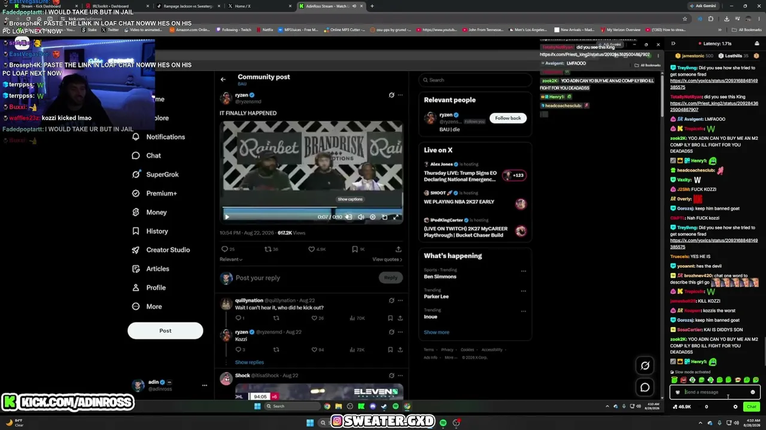The width and height of the screenshot is (766, 430).
Task: Click the white Post button
Action: tap(165, 330)
